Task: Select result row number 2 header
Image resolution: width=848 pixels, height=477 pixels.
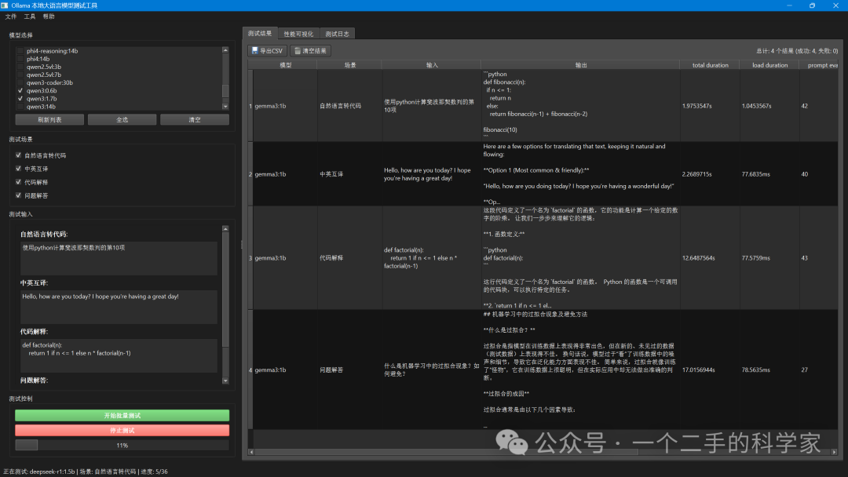Action: [x=250, y=174]
